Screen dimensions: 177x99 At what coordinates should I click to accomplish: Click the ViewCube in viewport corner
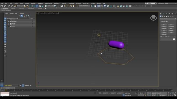click(153, 18)
